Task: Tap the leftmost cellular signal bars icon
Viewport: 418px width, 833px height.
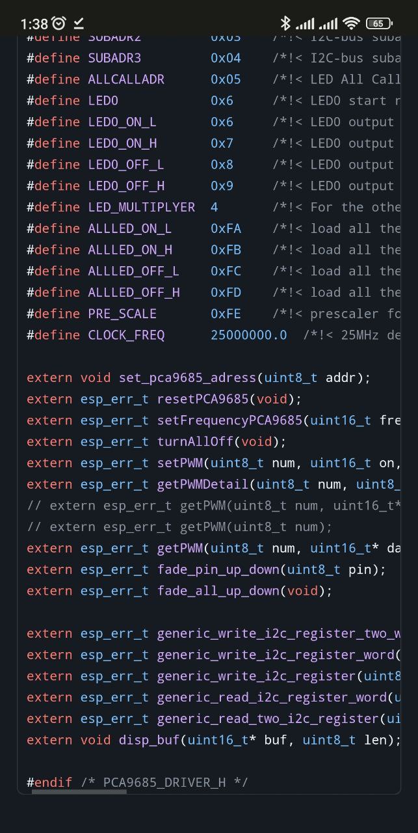Action: (x=305, y=24)
